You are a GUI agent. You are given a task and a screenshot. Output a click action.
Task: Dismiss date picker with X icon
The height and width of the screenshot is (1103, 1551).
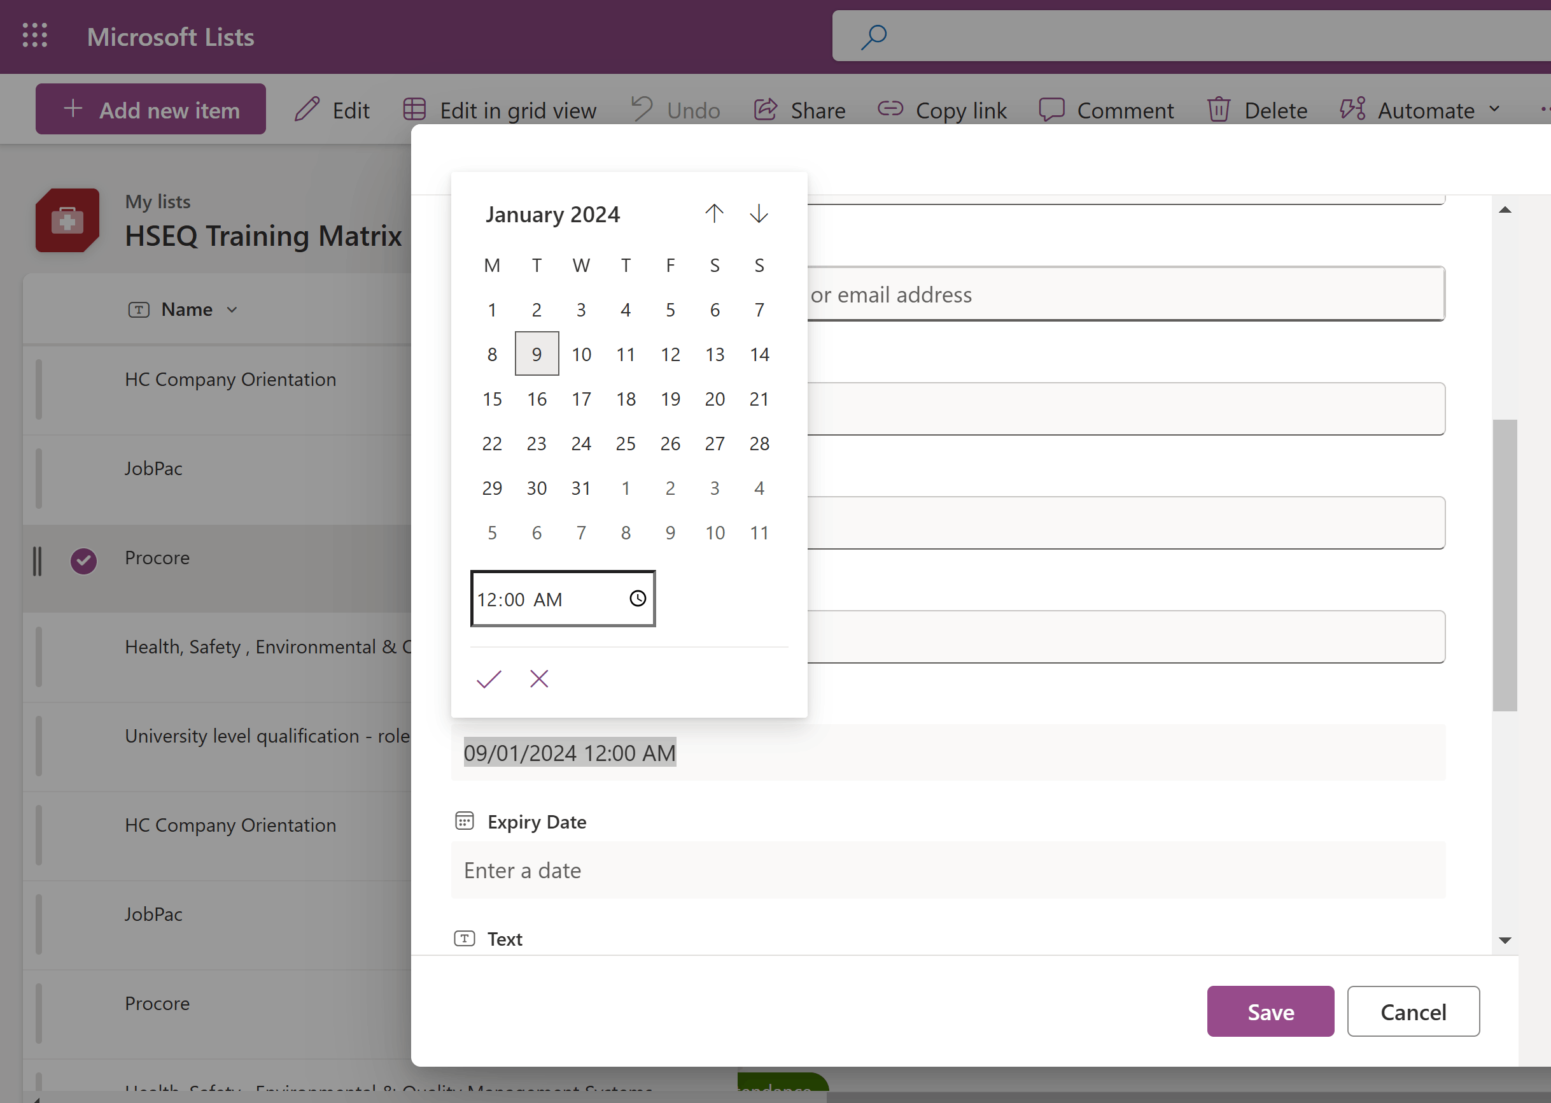[x=539, y=678]
